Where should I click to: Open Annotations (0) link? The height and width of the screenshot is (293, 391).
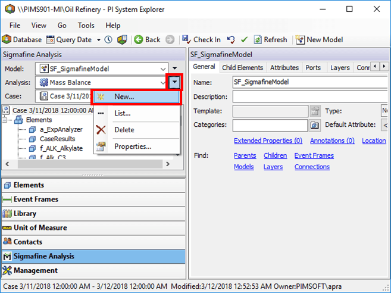(332, 141)
